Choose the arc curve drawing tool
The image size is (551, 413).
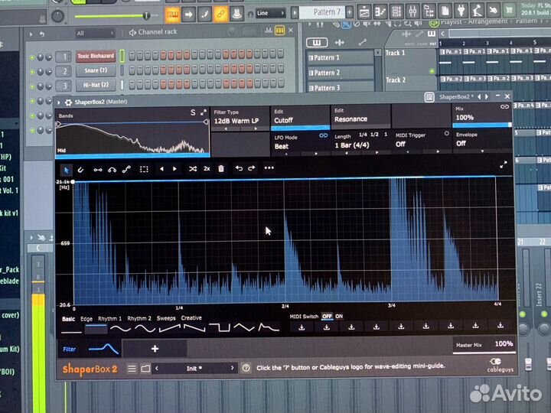coord(112,170)
